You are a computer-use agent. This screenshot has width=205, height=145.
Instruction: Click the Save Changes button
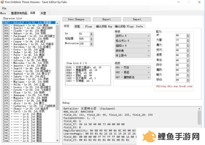tap(76, 19)
